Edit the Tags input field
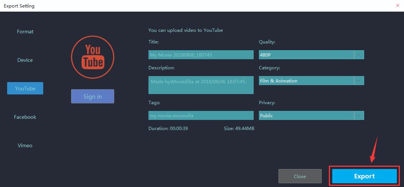The width and height of the screenshot is (404, 187). click(201, 115)
